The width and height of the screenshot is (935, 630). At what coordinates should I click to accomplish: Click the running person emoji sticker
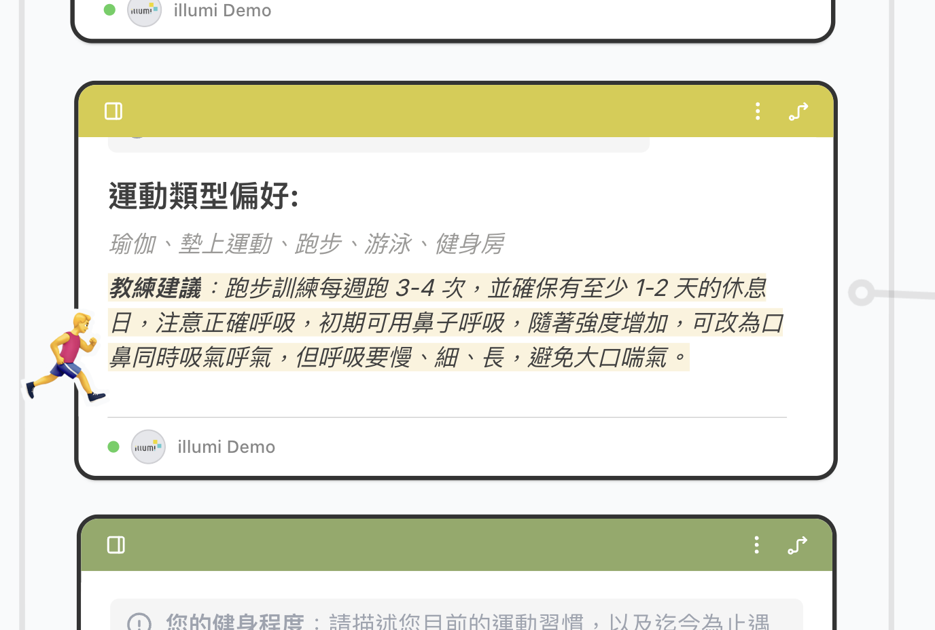[65, 357]
